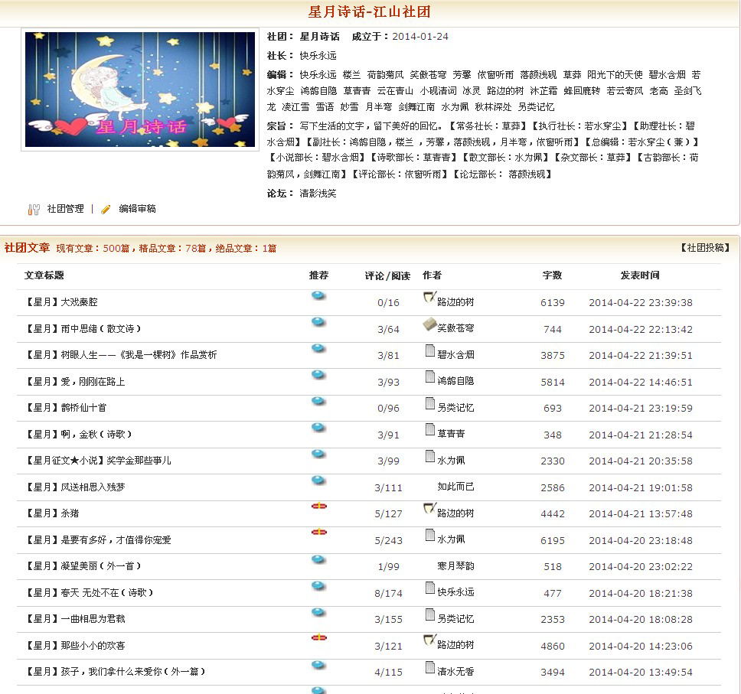This screenshot has height=694, width=741.
Task: Click forum link 清影浅笑
Action: [318, 194]
